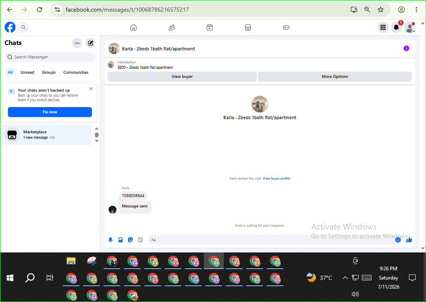
Task: Click the 7088006644 message bubble
Action: (133, 196)
